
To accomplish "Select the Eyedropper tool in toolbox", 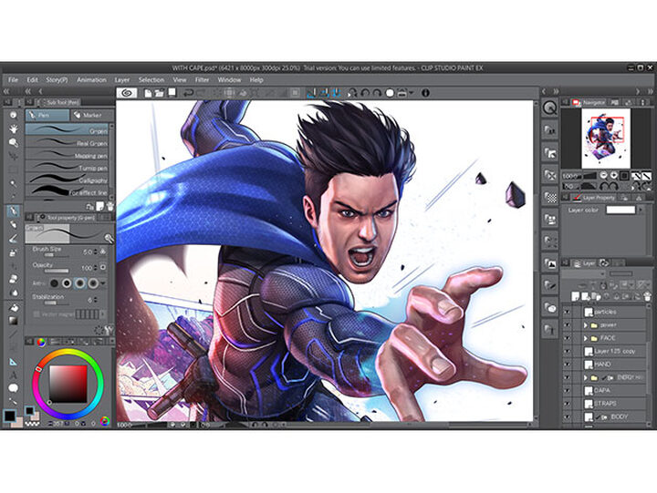I will (x=14, y=197).
